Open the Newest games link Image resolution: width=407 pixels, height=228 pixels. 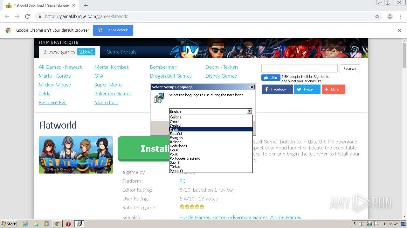coord(73,67)
